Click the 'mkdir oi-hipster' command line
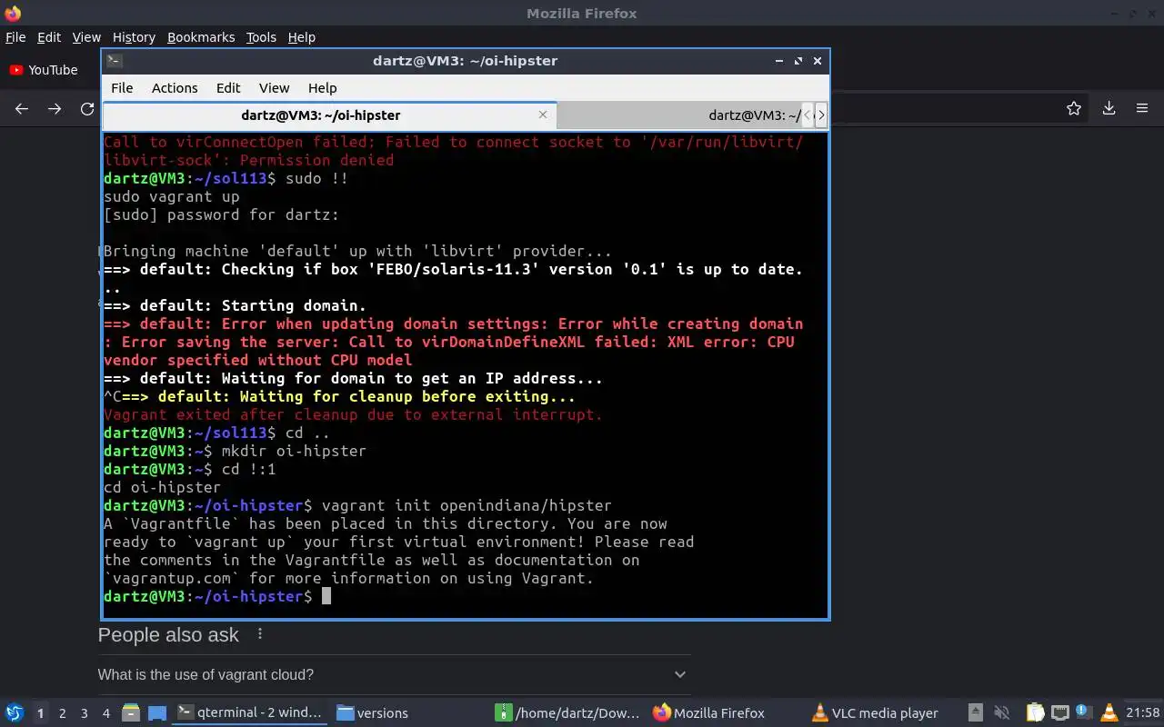 294,451
